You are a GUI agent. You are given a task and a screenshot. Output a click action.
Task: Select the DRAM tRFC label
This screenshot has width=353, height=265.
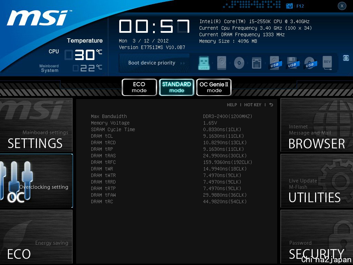[103, 162]
